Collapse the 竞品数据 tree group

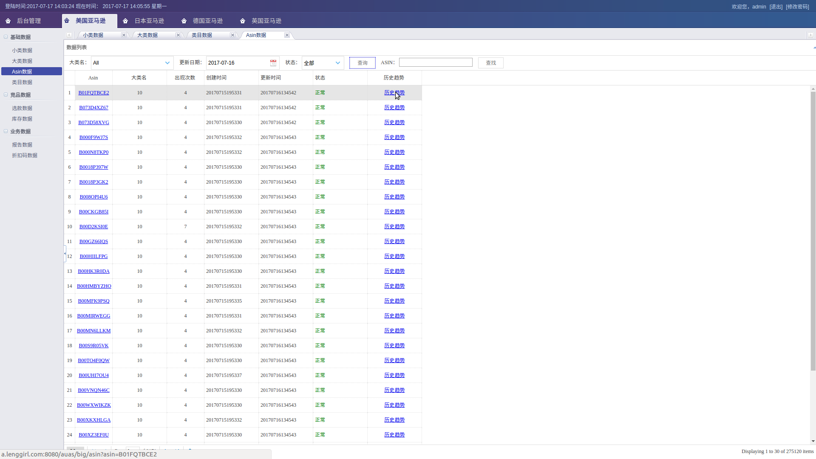coord(6,95)
